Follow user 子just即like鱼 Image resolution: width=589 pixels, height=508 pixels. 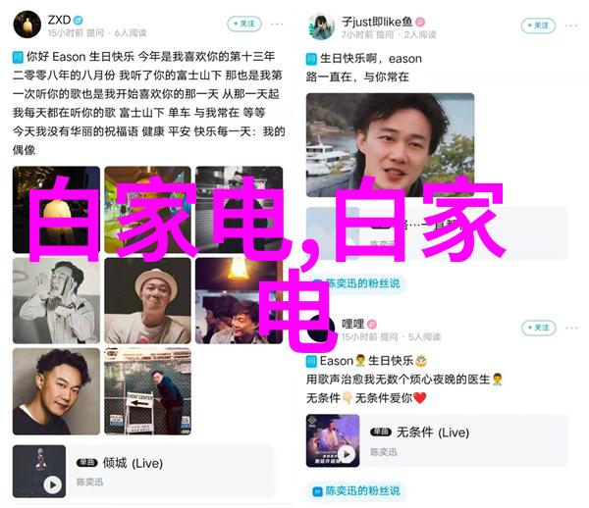click(x=538, y=25)
